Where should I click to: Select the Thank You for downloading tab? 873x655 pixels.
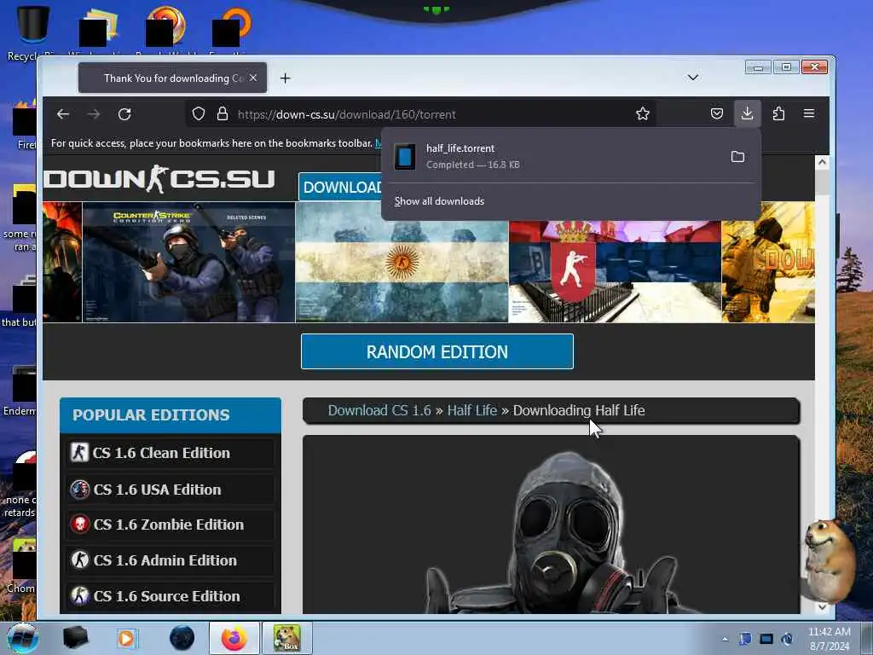[172, 78]
